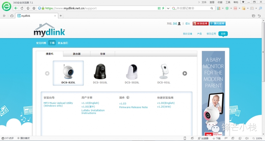Screen dimensions: 265x141
Task: Open user manual v1.10(English)
Action: point(90,103)
